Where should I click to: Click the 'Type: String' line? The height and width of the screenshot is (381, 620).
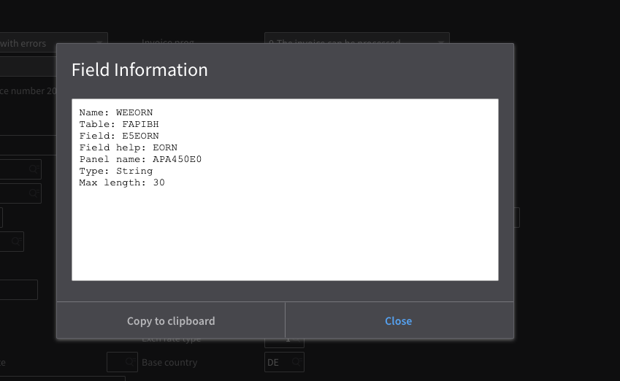(x=116, y=171)
